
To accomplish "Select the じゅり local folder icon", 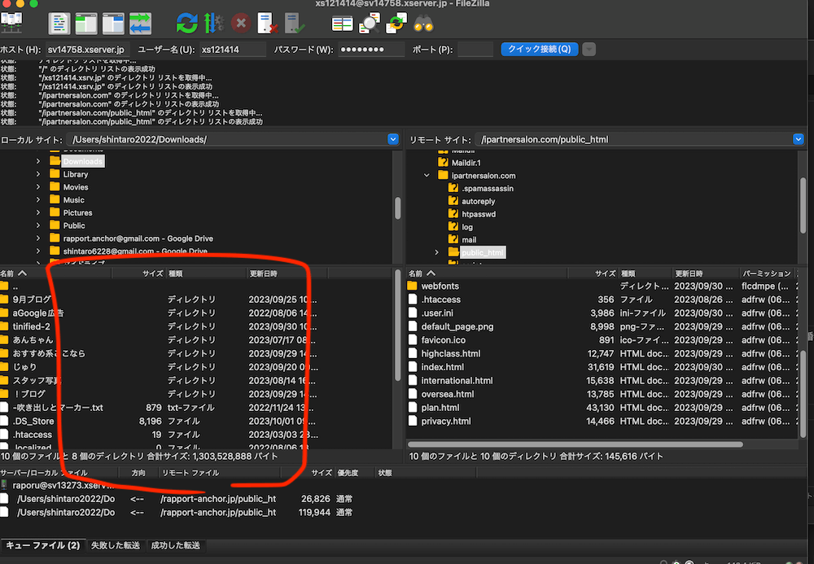I will coord(4,367).
